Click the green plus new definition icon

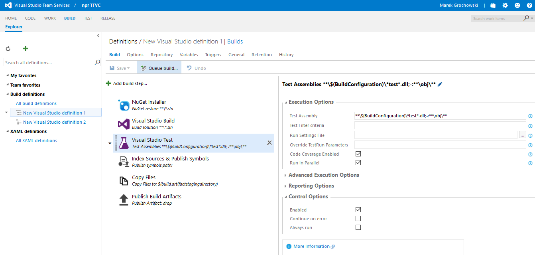coord(26,49)
